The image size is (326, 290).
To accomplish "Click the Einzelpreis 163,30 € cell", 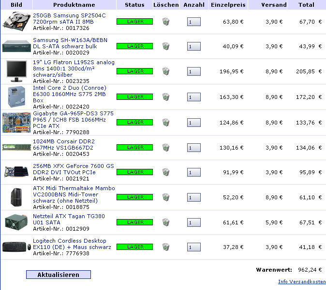I will [231, 97].
